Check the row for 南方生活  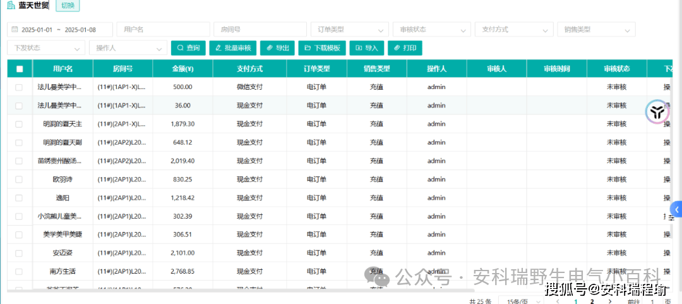[x=19, y=271]
